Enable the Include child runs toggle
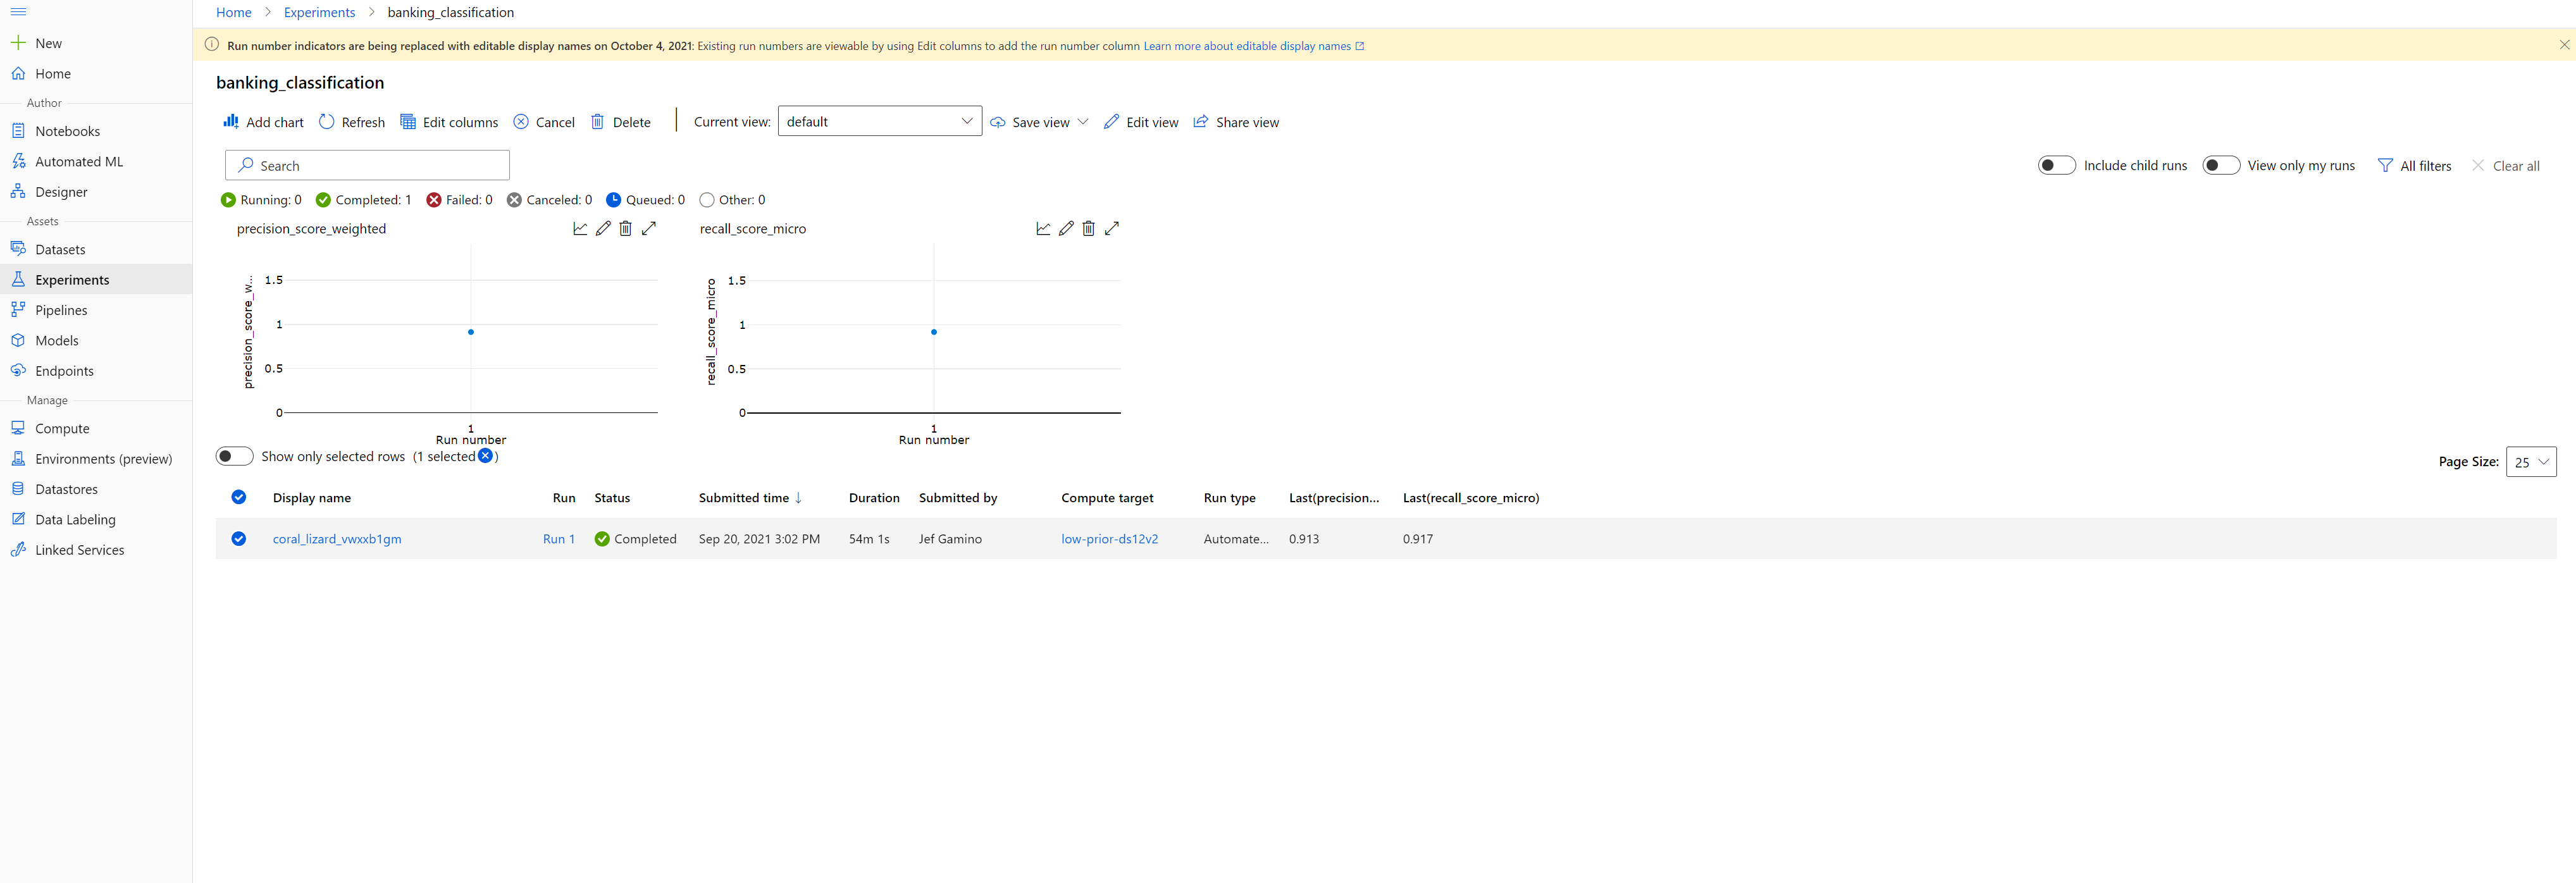 pyautogui.click(x=2057, y=165)
